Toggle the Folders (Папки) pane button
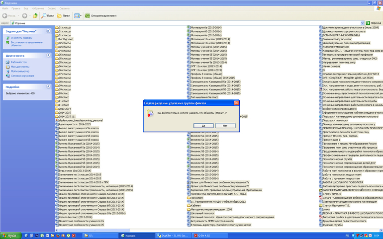 coord(64,16)
